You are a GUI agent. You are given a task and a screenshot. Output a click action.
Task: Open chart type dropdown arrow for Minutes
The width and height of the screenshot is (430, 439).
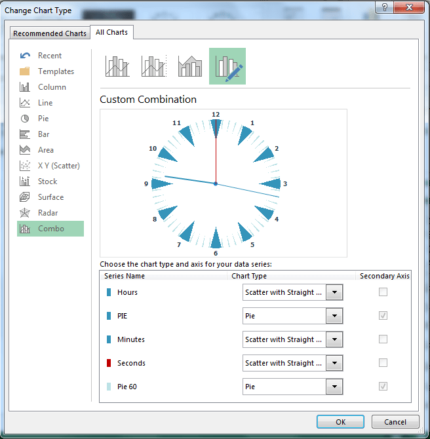(334, 339)
